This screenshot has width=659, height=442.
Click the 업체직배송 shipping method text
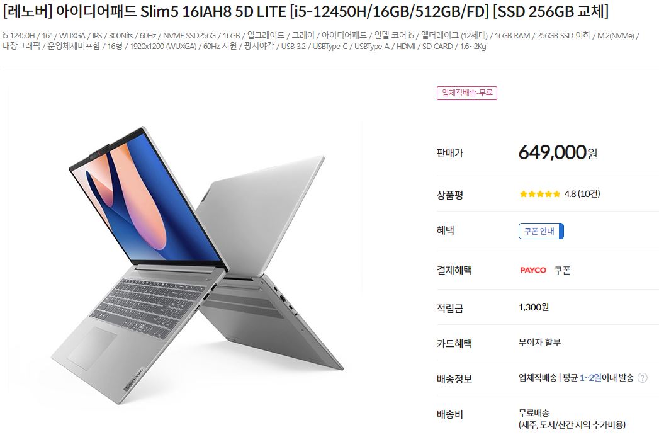538,378
